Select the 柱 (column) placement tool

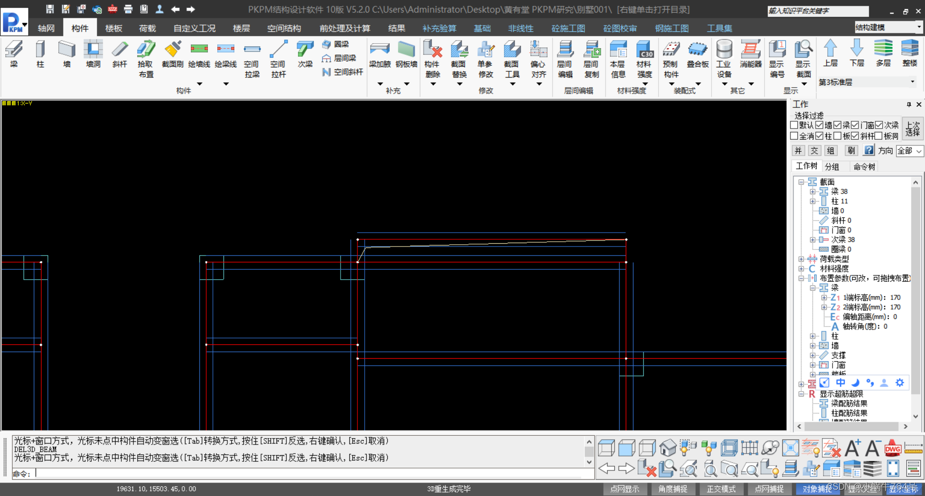(x=40, y=53)
